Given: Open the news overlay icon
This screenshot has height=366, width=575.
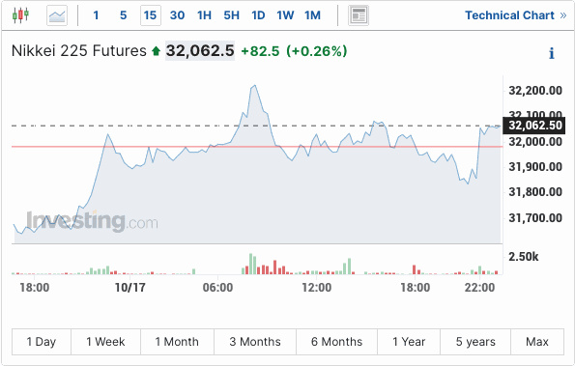Looking at the screenshot, I should coord(359,15).
